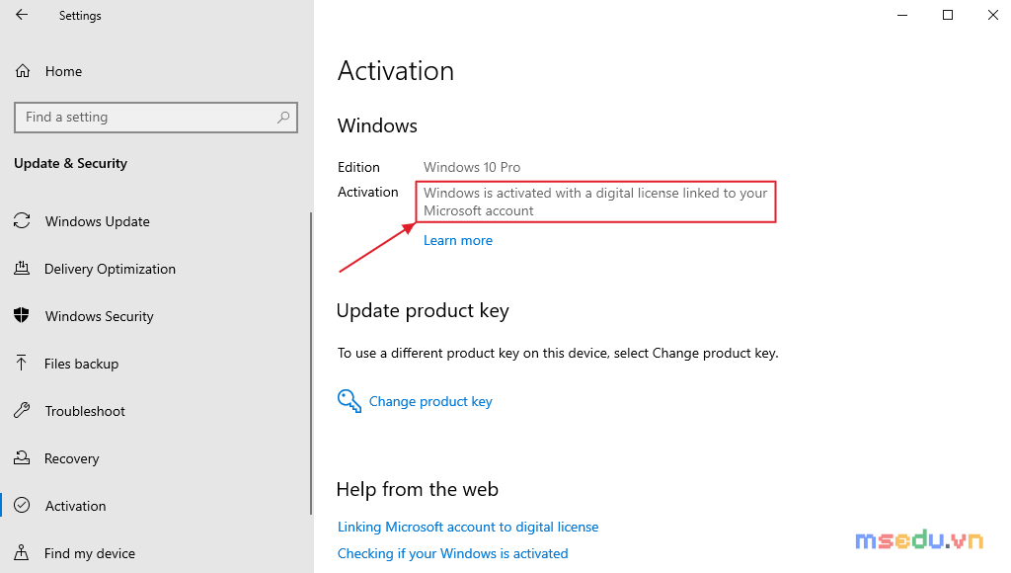This screenshot has height=573, width=1011.
Task: Click the Files backup upload arrow icon
Action: [x=22, y=363]
